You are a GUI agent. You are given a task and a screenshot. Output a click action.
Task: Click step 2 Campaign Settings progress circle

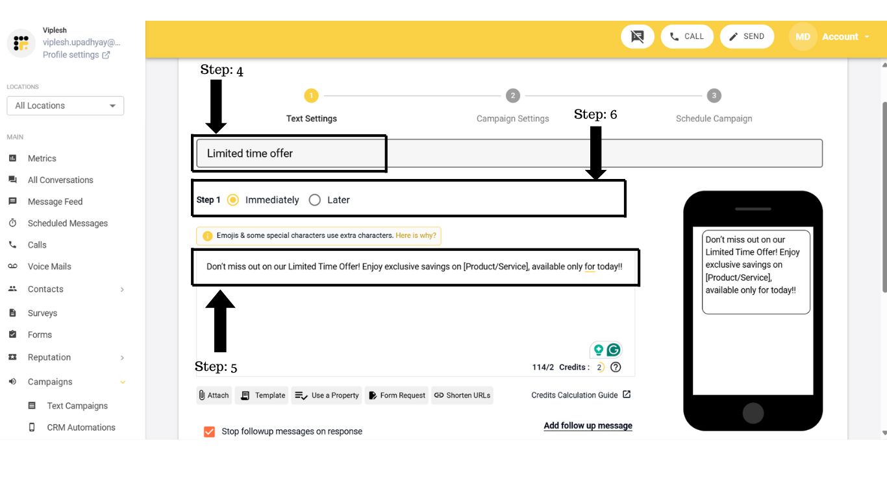(512, 95)
